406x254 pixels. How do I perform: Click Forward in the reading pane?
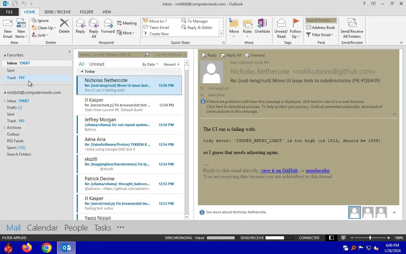coord(255,55)
